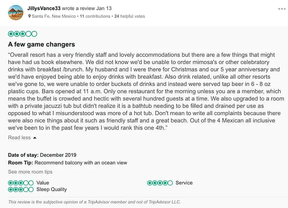Click the review title A few game changers
The image size is (288, 208).
coord(41,44)
